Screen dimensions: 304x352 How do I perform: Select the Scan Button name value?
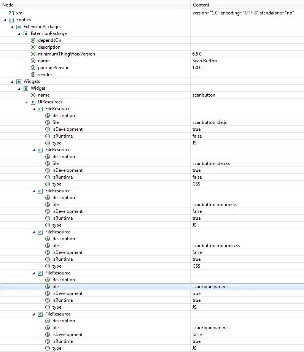coord(204,61)
